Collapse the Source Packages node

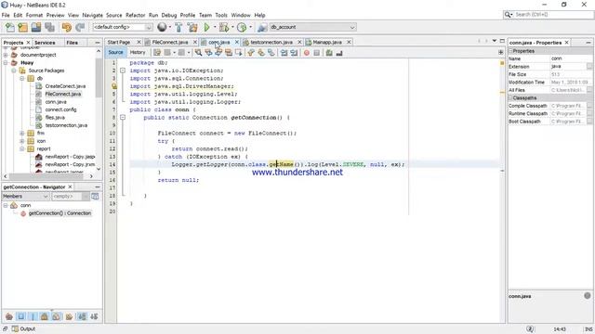point(14,71)
